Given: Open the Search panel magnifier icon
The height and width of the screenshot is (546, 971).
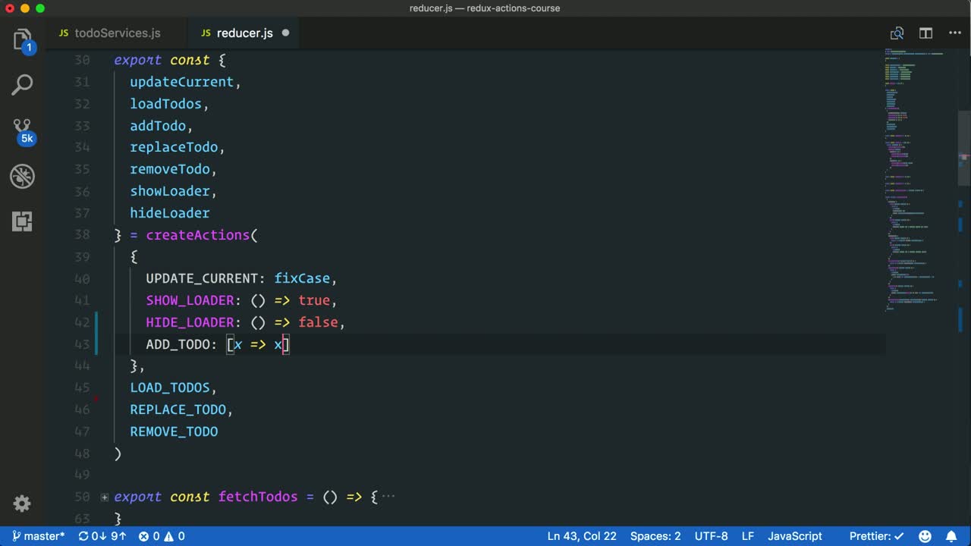Looking at the screenshot, I should pos(22,85).
